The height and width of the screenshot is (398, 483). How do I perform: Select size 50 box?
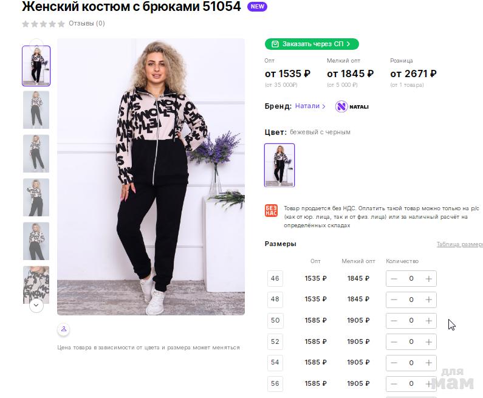coord(275,320)
